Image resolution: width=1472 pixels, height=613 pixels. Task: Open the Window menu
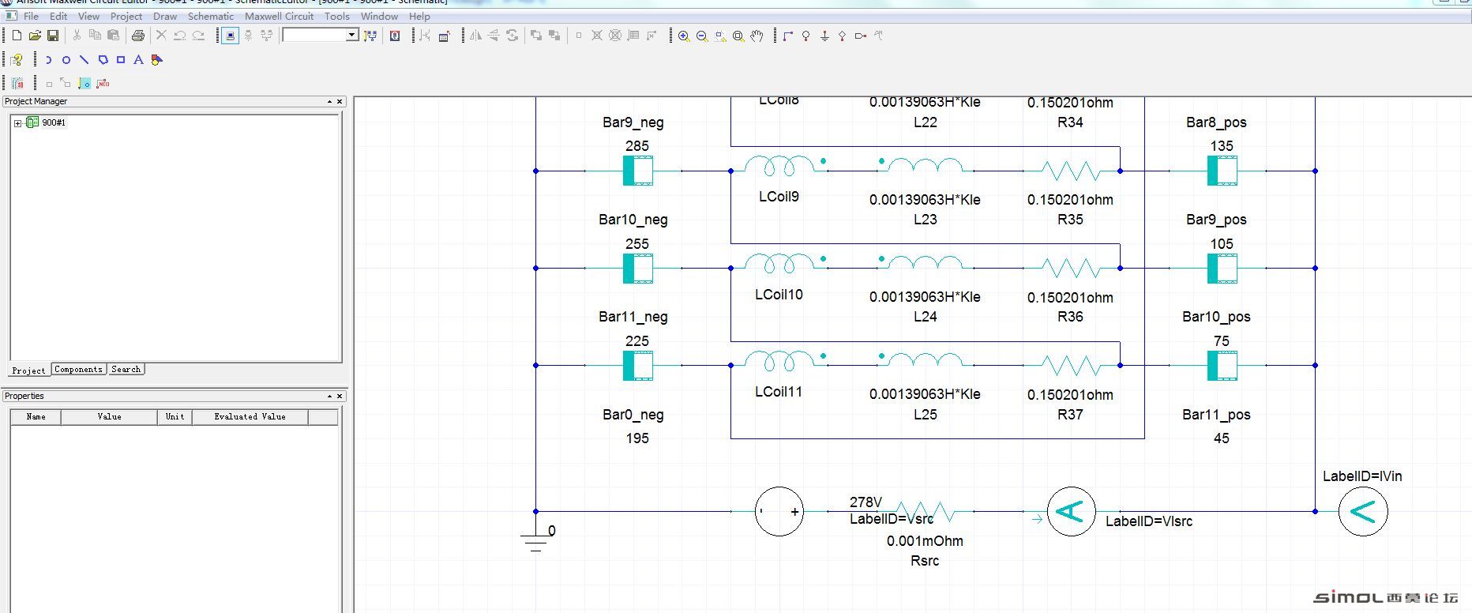pos(379,16)
